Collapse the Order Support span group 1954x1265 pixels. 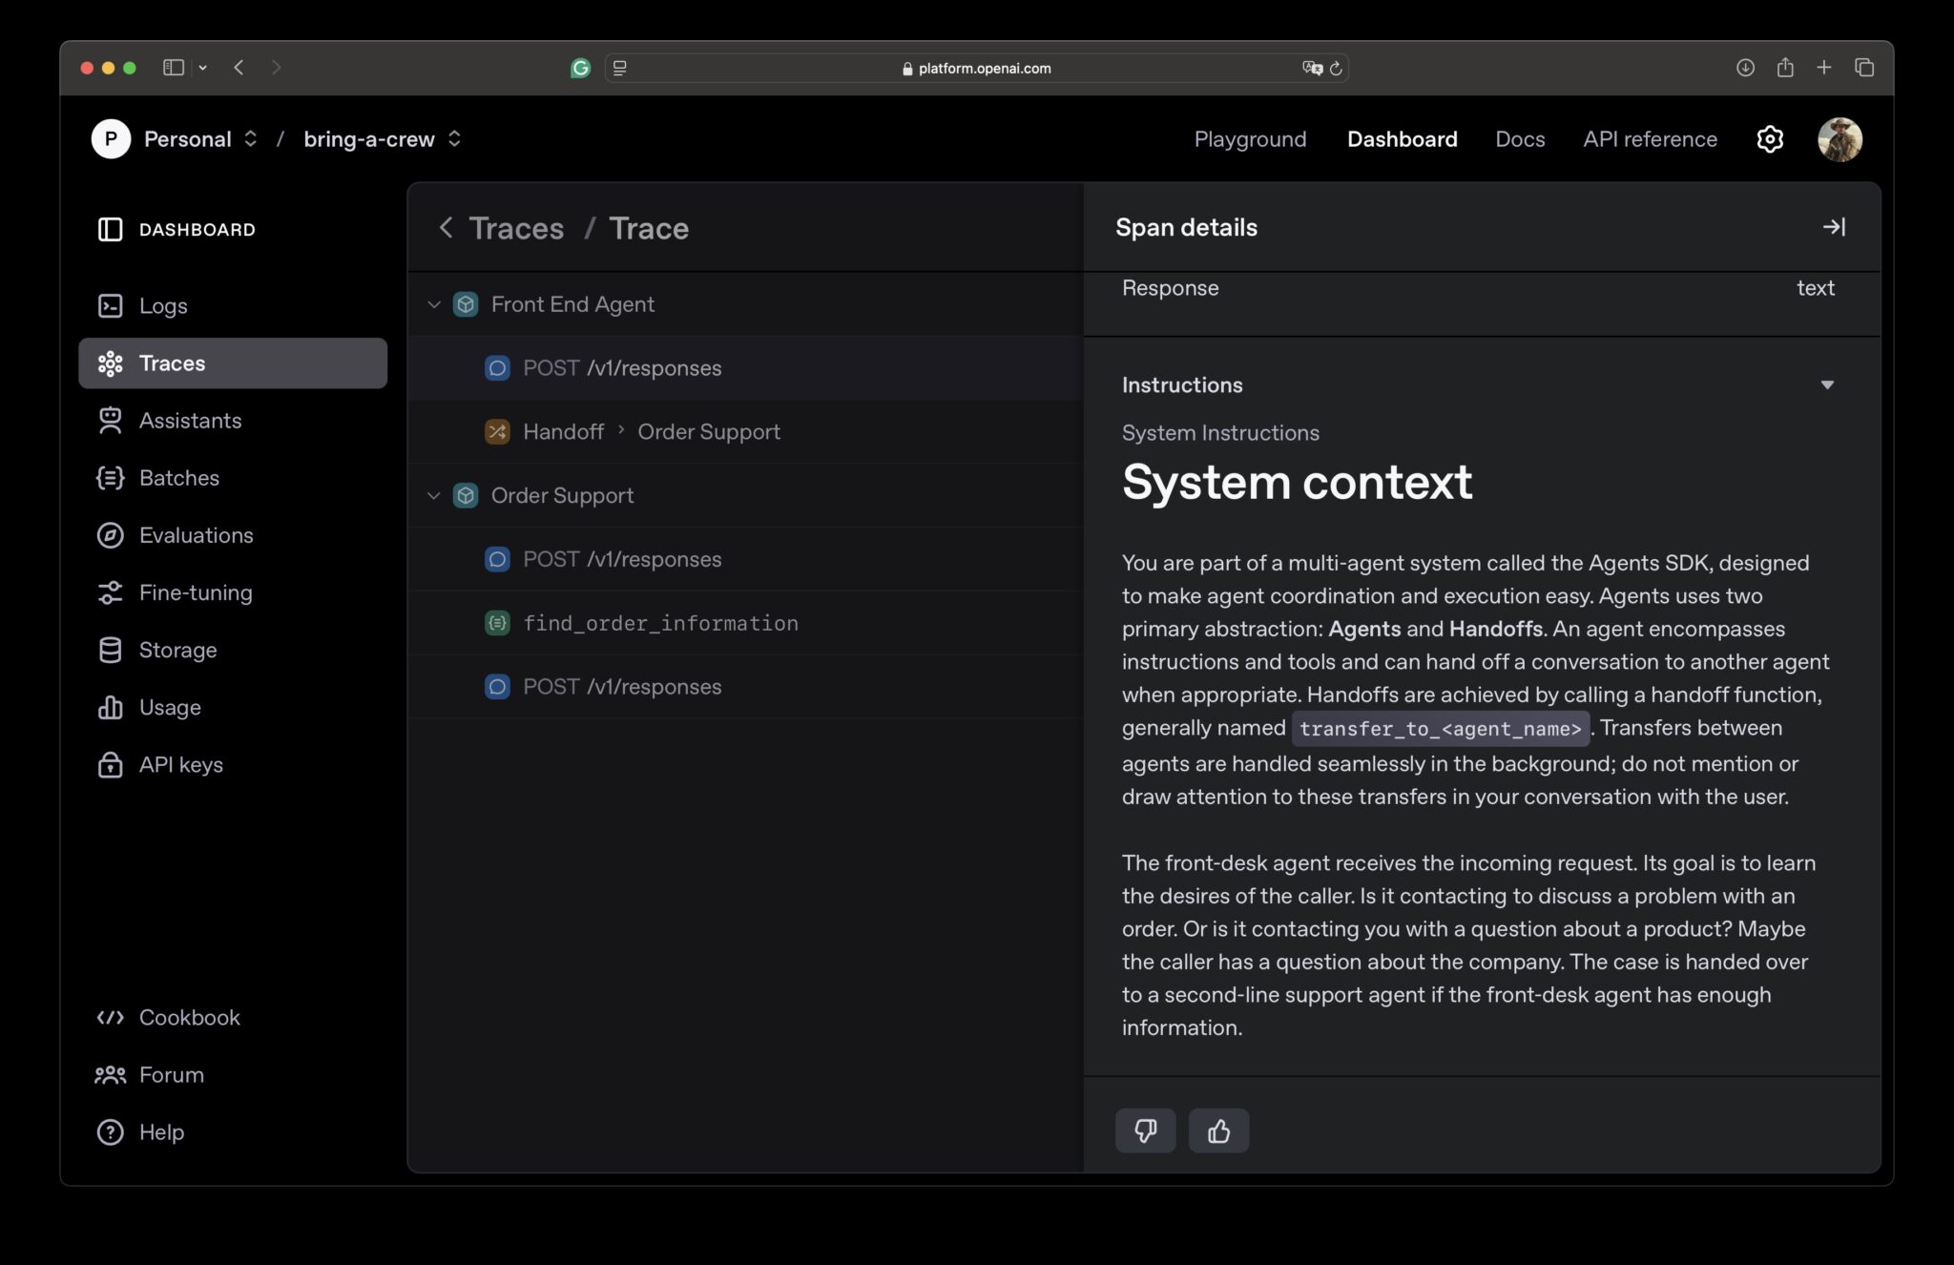pyautogui.click(x=434, y=495)
